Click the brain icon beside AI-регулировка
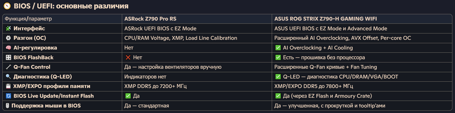Image resolution: width=455 pixels, height=113 pixels. pyautogui.click(x=8, y=48)
